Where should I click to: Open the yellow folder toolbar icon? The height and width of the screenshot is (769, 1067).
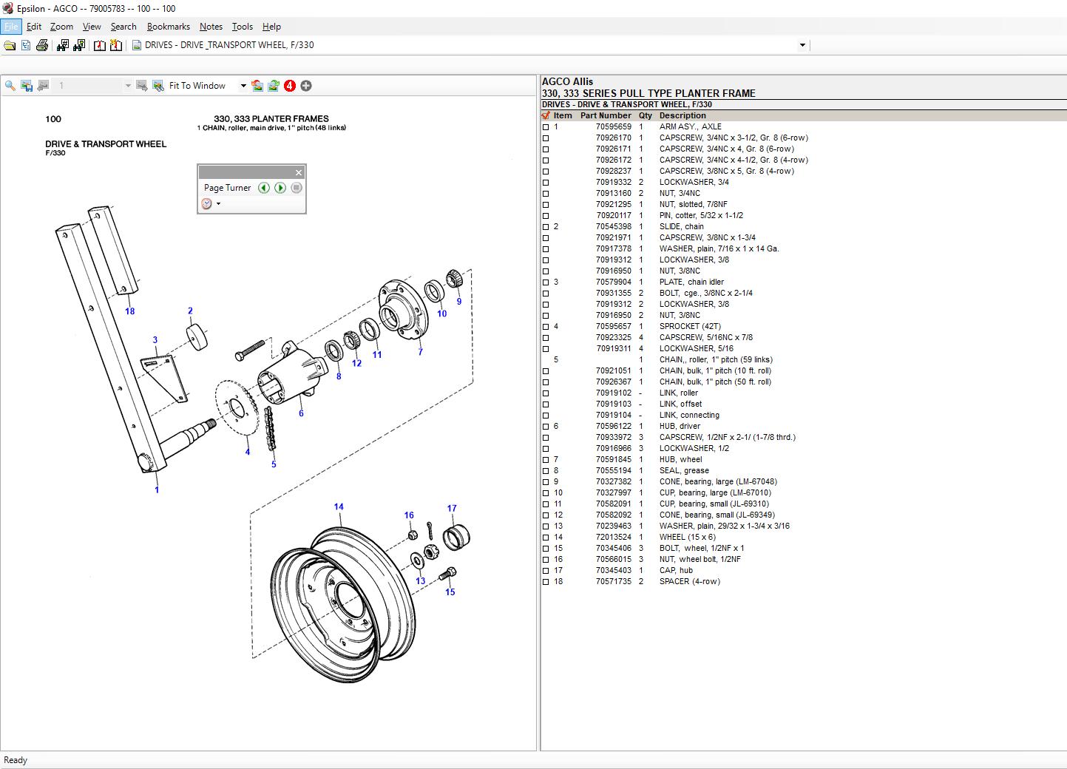pyautogui.click(x=10, y=45)
